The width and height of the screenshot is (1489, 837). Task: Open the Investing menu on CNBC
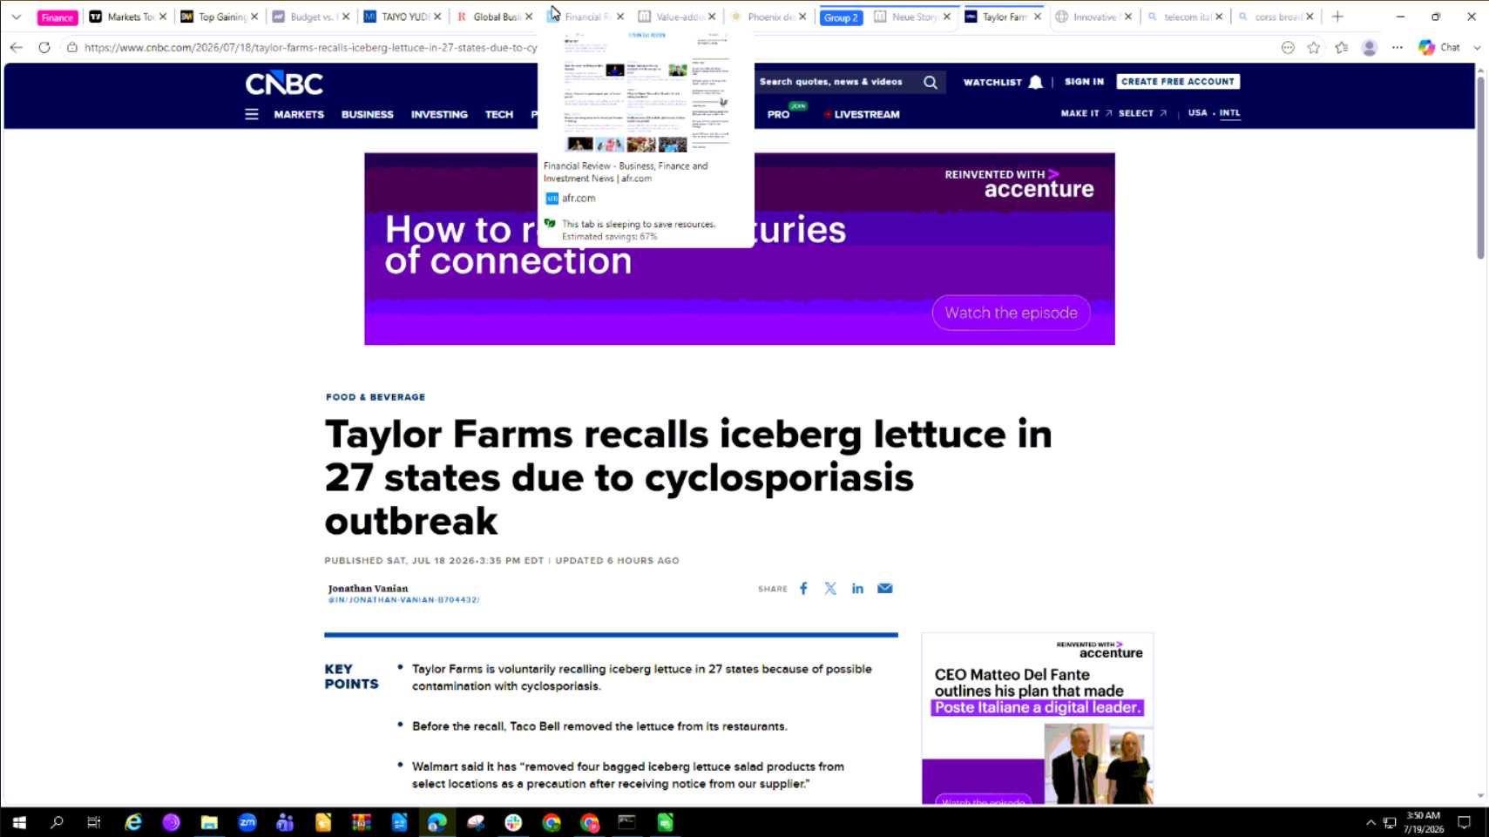click(x=439, y=114)
